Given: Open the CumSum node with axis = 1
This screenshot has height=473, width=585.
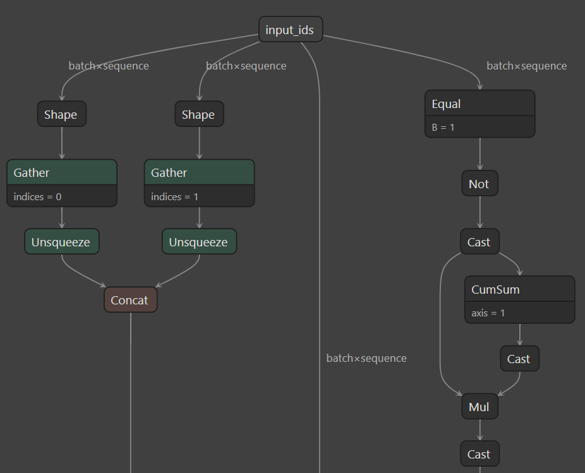Looking at the screenshot, I should pyautogui.click(x=519, y=289).
